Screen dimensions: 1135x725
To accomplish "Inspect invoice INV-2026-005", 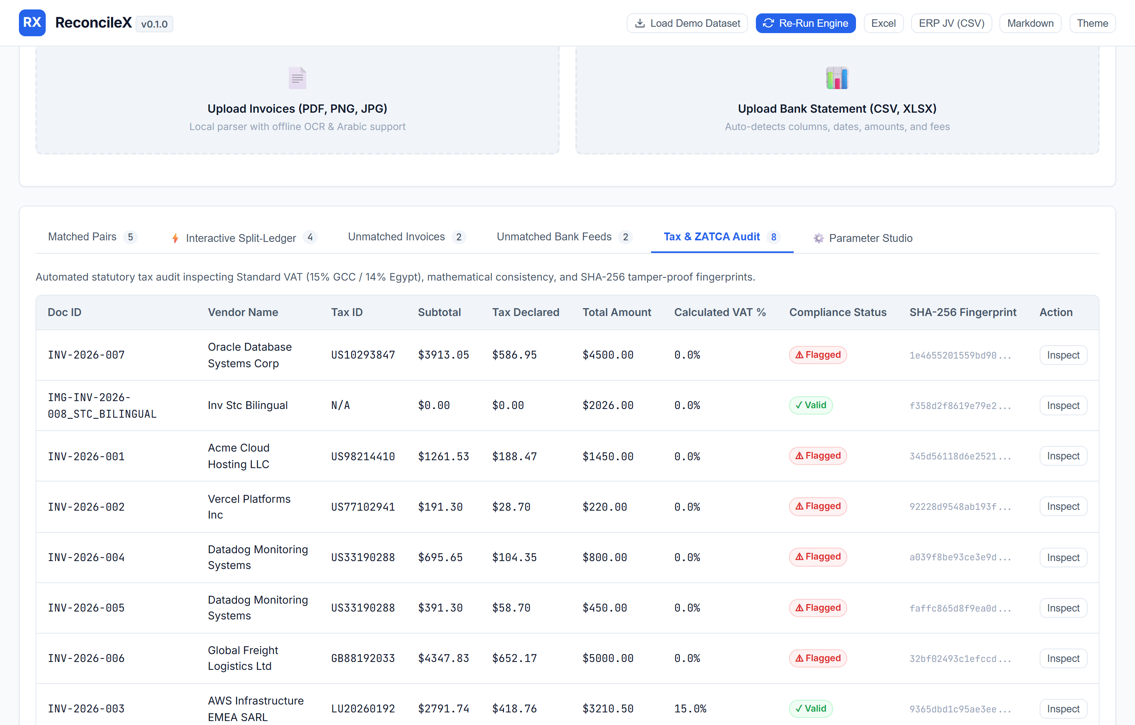I will tap(1063, 608).
